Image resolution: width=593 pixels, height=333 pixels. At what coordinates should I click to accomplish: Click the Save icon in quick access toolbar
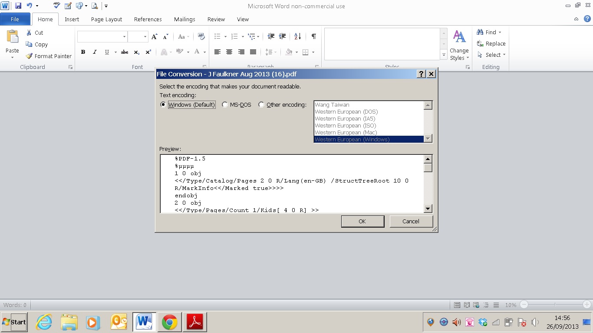[x=18, y=6]
